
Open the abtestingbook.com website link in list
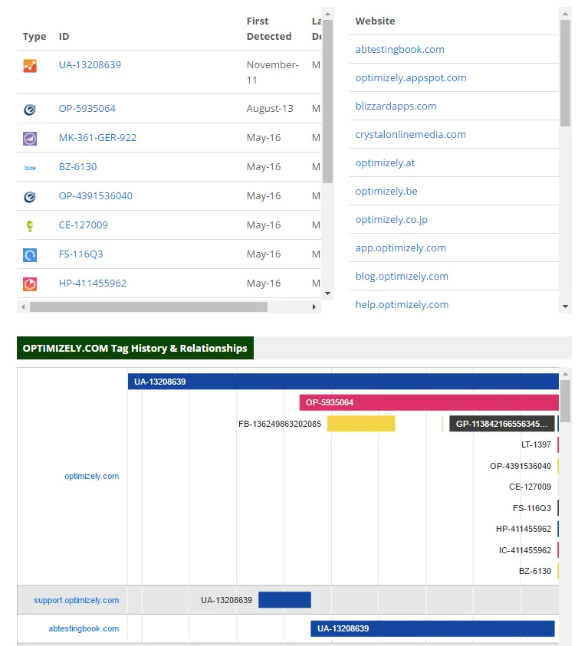click(x=399, y=50)
